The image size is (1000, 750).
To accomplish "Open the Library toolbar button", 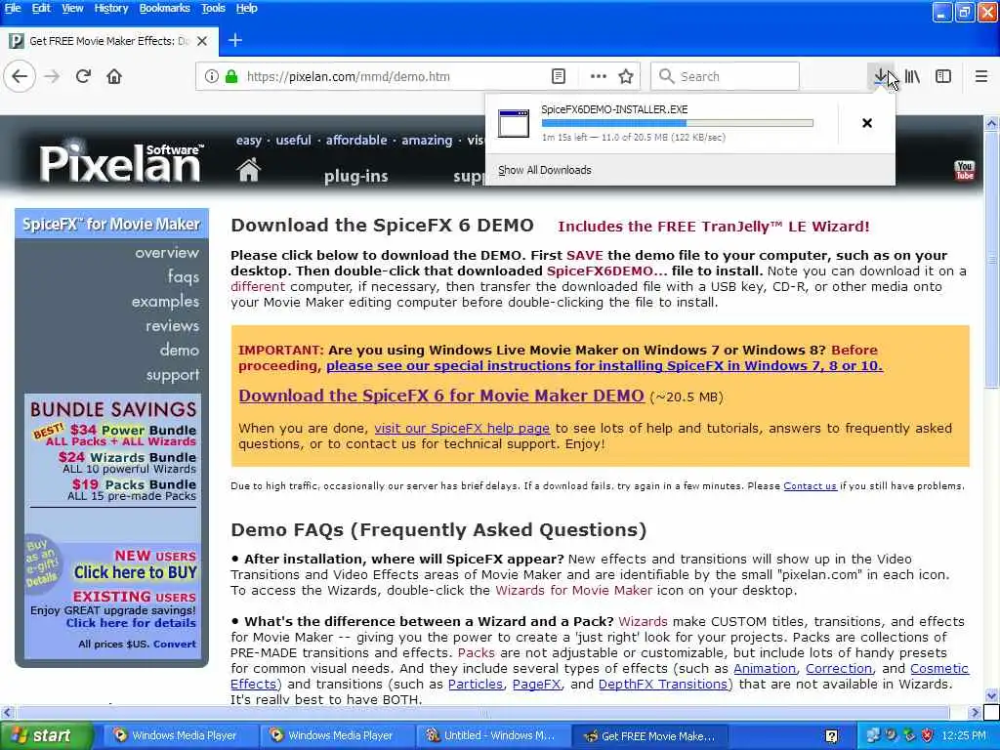I will pos(913,76).
